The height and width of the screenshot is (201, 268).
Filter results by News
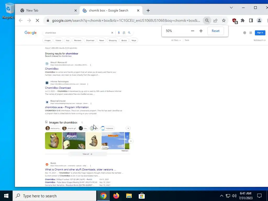[102, 41]
